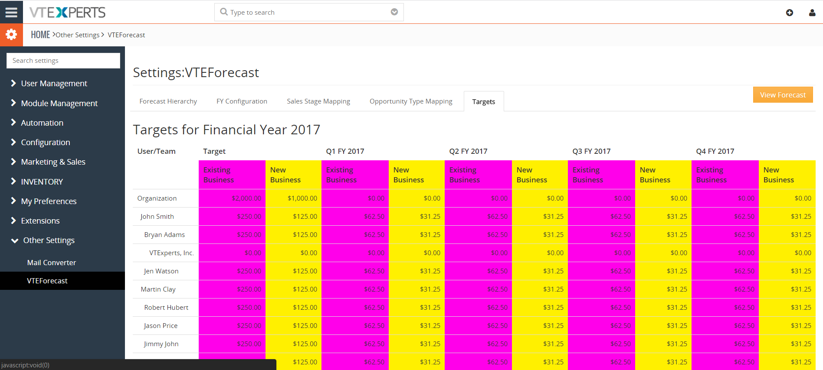
Task: Select the Jason Price row name
Action: 161,326
